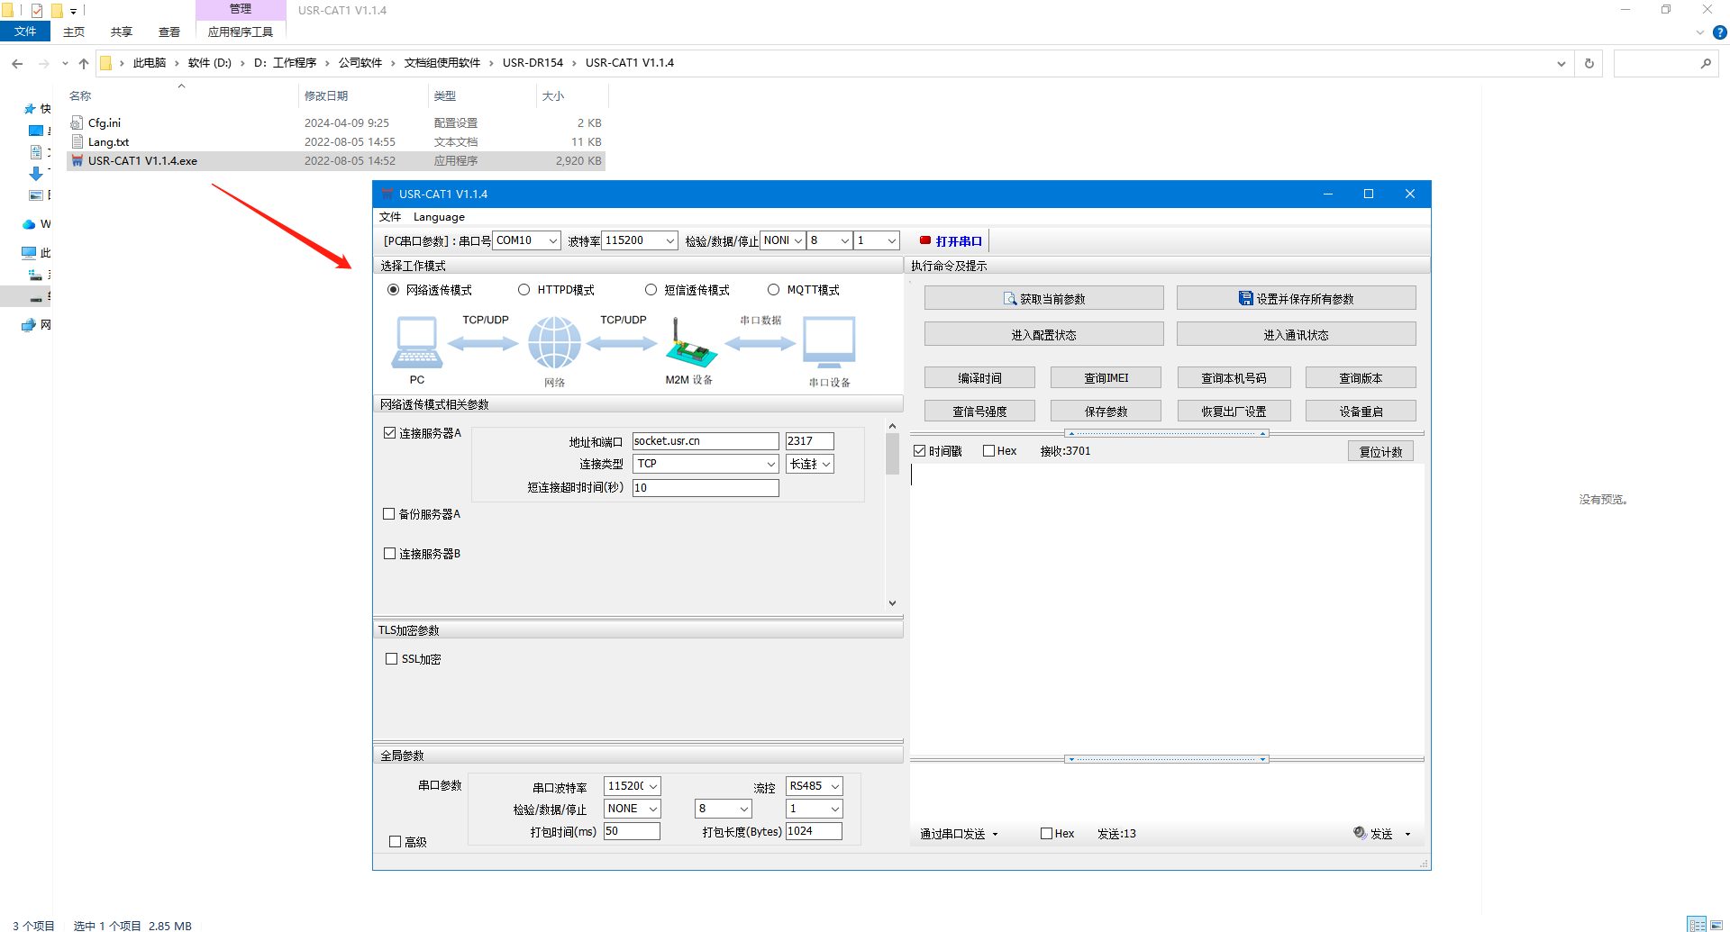Open the RS485 flow control dropdown

[x=814, y=786]
